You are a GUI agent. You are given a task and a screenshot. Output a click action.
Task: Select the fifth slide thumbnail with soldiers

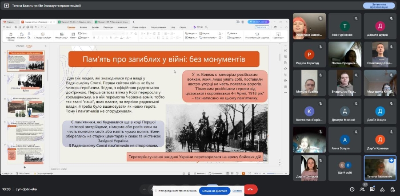pos(25,107)
